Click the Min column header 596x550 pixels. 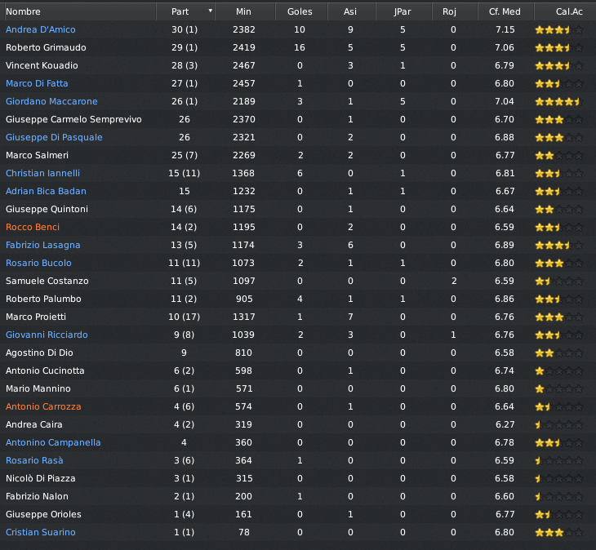[x=245, y=11]
